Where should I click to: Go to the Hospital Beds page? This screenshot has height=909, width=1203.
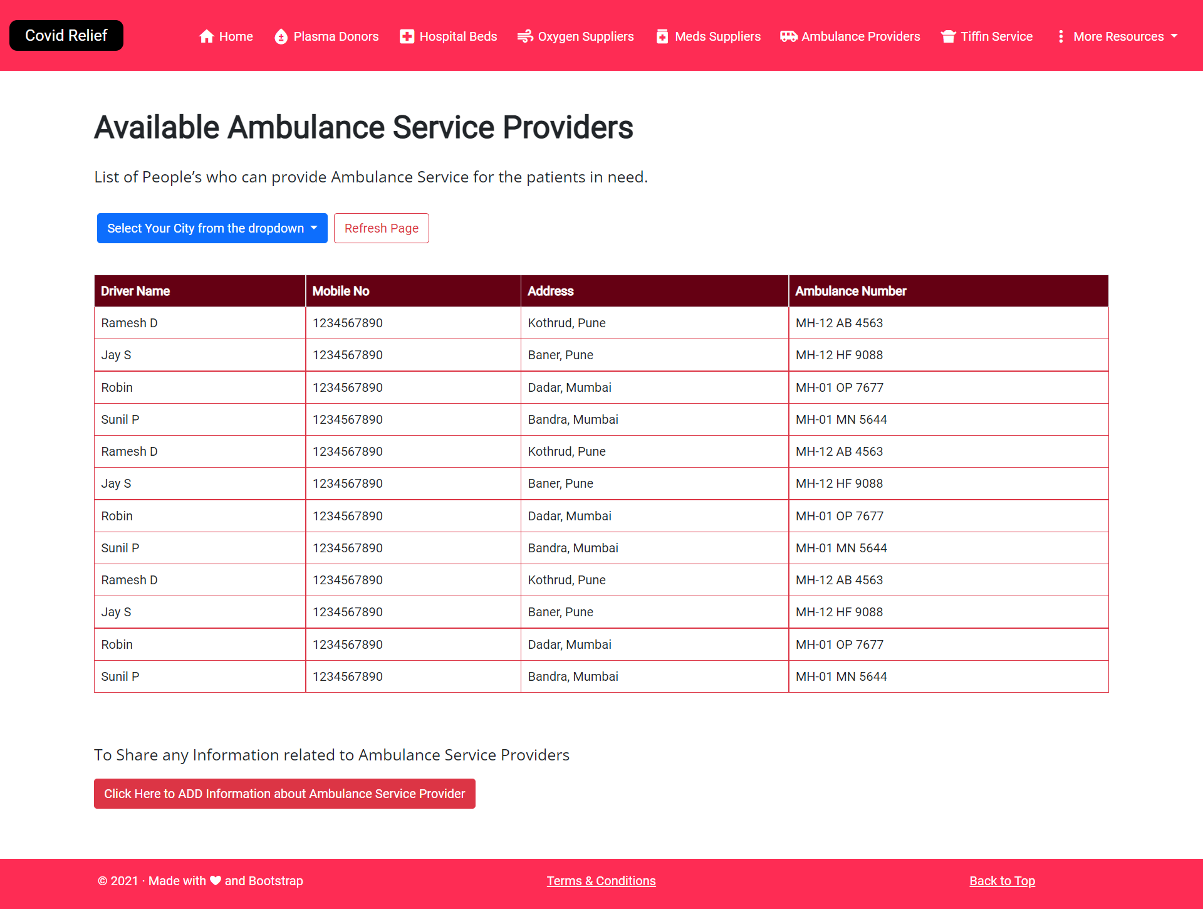pos(457,36)
